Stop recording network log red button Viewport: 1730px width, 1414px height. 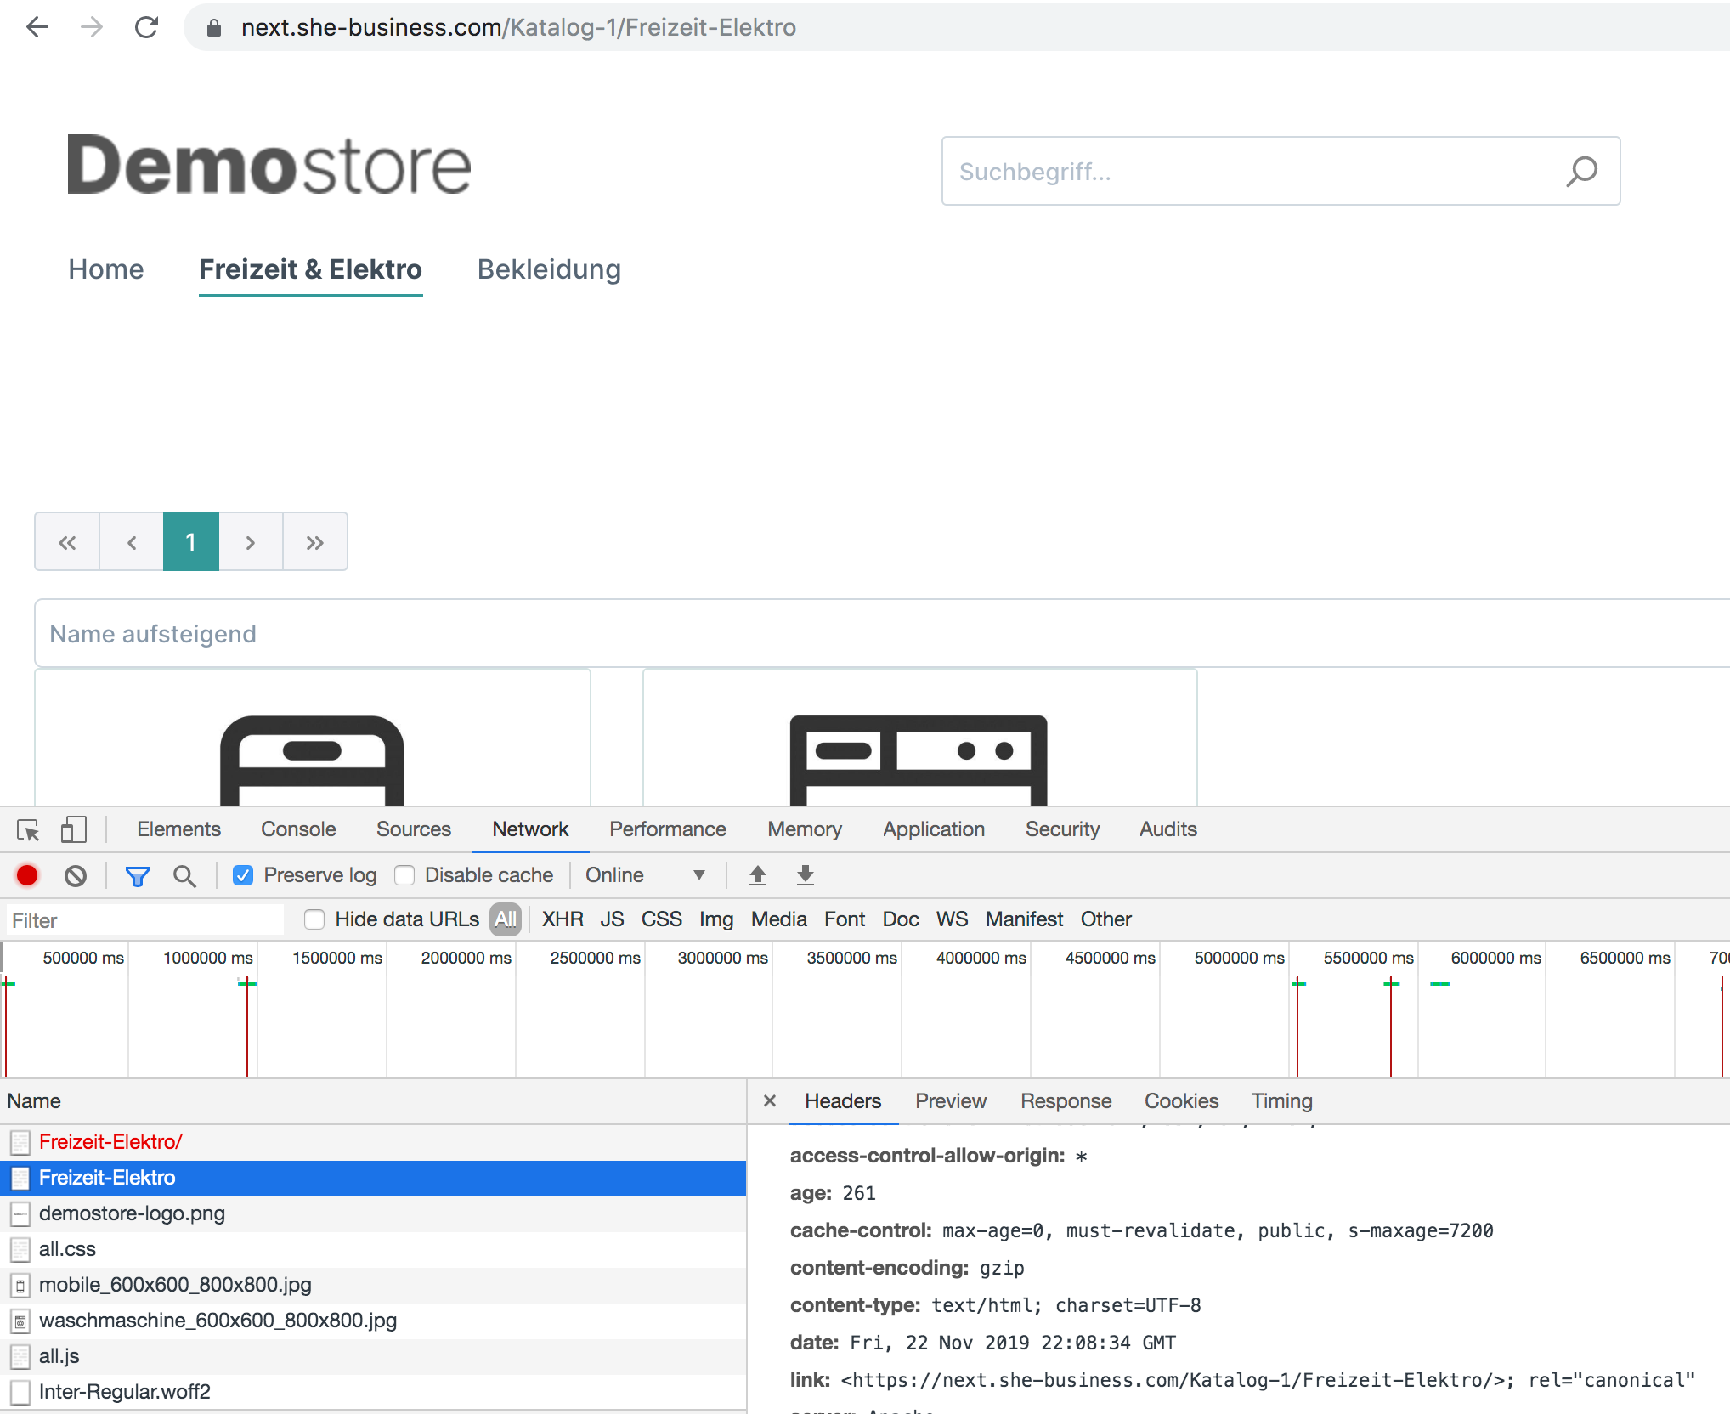(x=27, y=875)
